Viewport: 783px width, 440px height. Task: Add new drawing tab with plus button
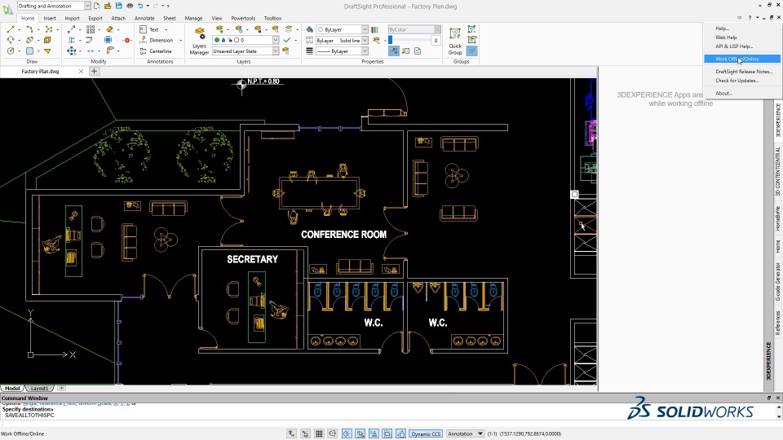point(94,72)
